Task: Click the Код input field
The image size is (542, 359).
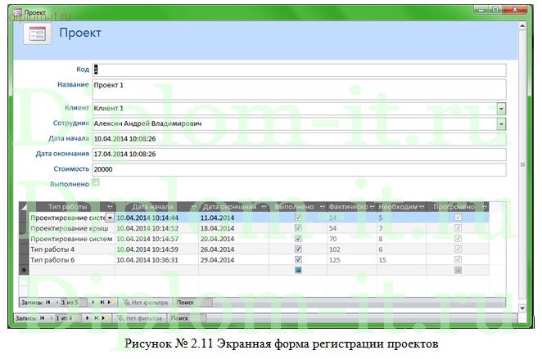Action: 300,70
